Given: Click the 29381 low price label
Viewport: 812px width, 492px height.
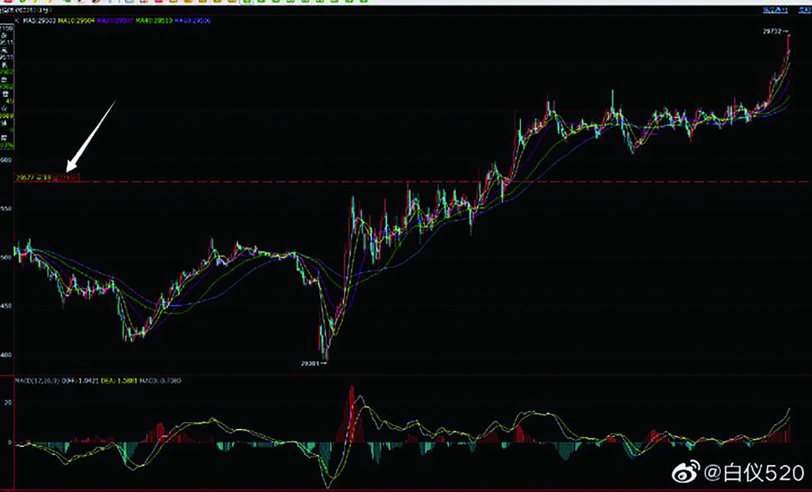Looking at the screenshot, I should coord(310,363).
